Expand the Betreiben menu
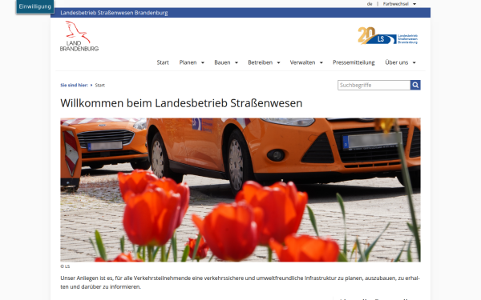 [264, 62]
